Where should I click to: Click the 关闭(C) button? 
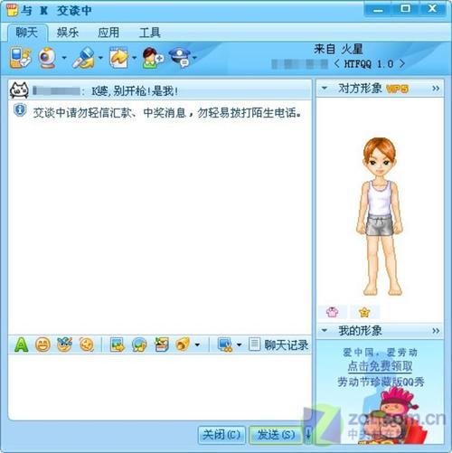tap(221, 435)
